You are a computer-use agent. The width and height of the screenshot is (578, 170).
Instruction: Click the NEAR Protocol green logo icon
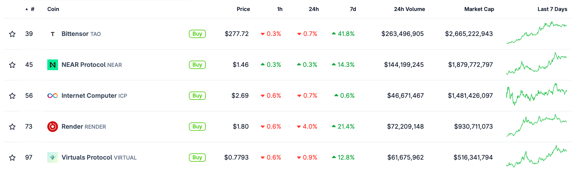pyautogui.click(x=53, y=65)
